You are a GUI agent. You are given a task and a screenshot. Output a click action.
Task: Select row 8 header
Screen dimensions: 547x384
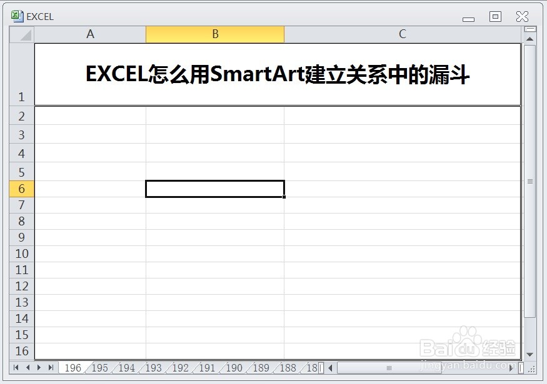pyautogui.click(x=22, y=221)
